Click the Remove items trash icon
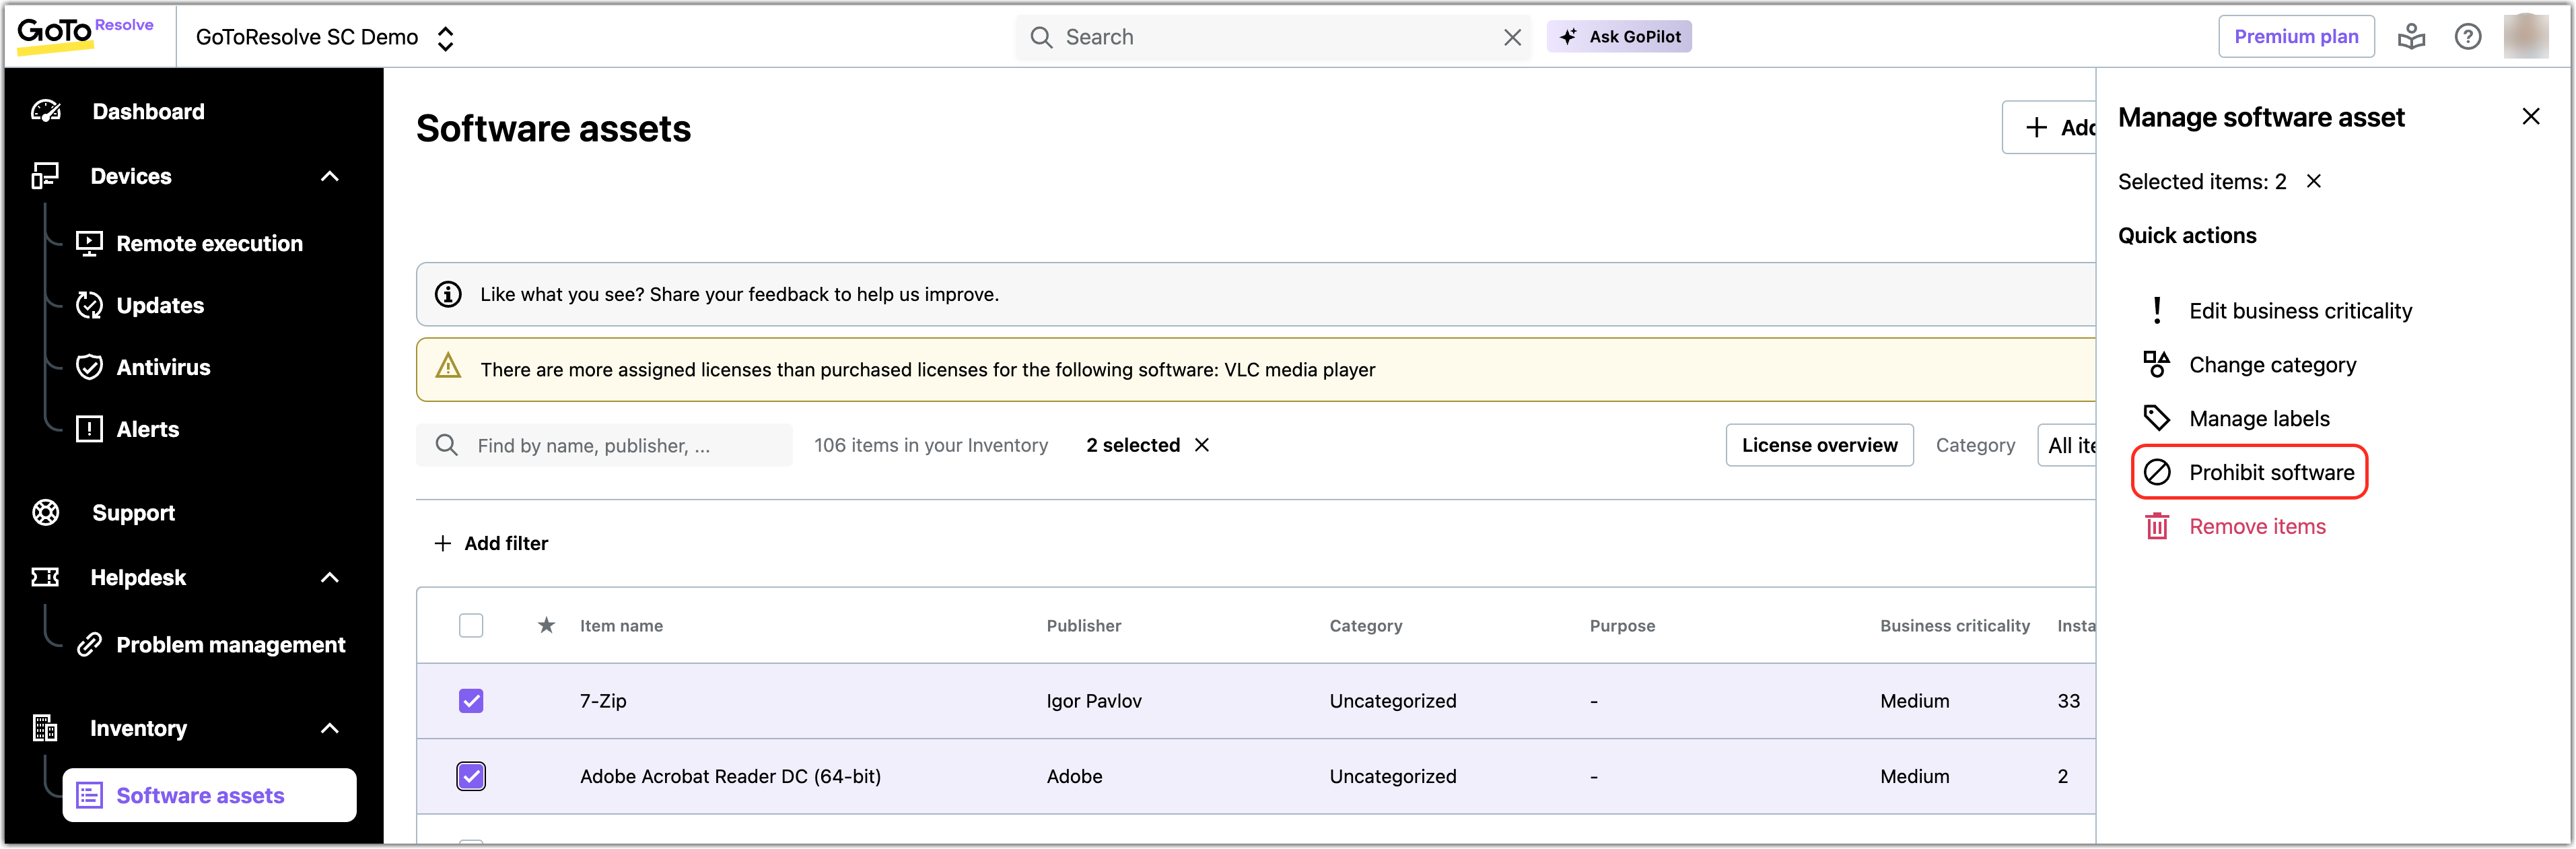 [x=2157, y=526]
